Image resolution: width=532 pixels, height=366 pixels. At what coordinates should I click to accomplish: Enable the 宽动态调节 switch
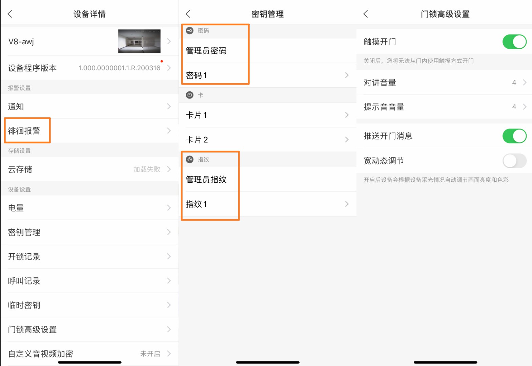514,161
